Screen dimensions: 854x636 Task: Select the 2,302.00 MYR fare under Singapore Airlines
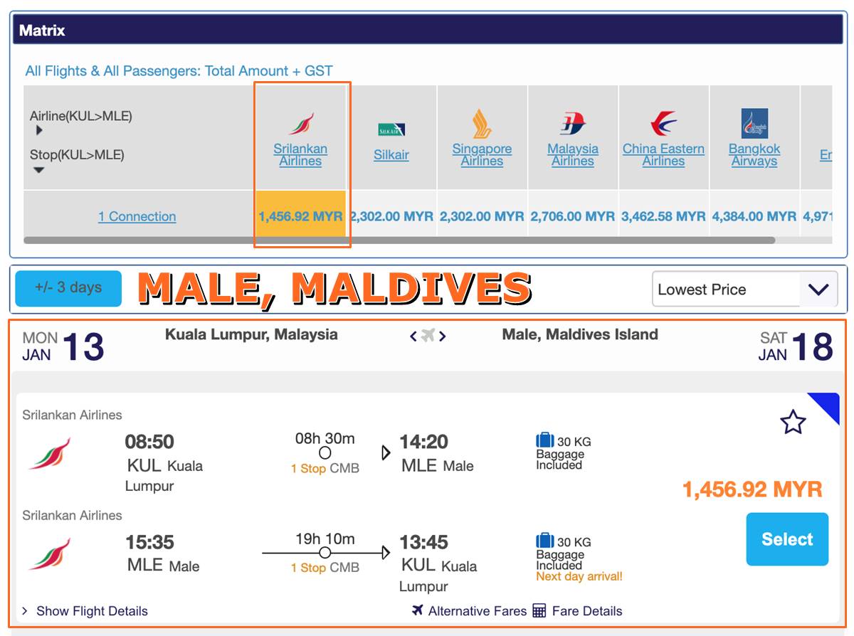[482, 216]
